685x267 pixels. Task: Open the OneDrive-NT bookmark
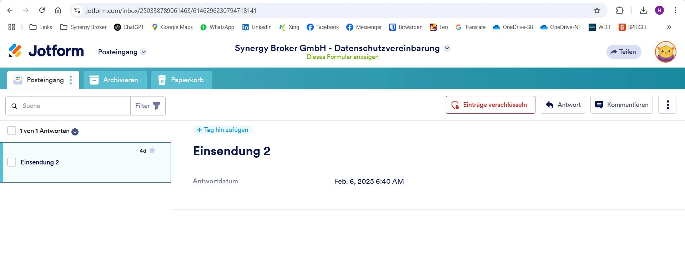pyautogui.click(x=560, y=27)
